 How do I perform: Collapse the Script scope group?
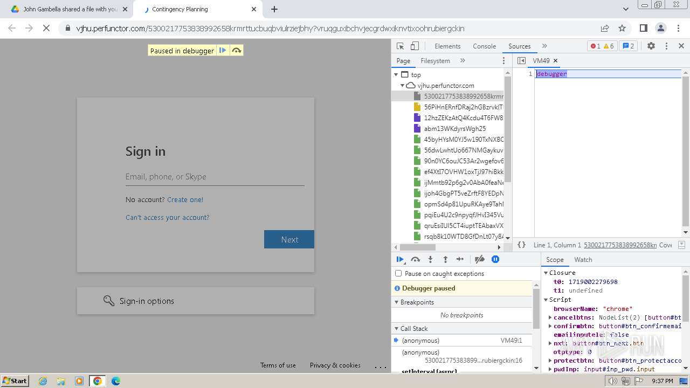(x=546, y=300)
